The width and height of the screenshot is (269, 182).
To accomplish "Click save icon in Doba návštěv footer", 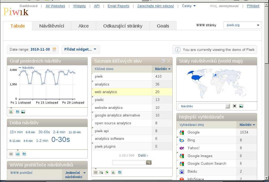I will (x=24, y=154).
